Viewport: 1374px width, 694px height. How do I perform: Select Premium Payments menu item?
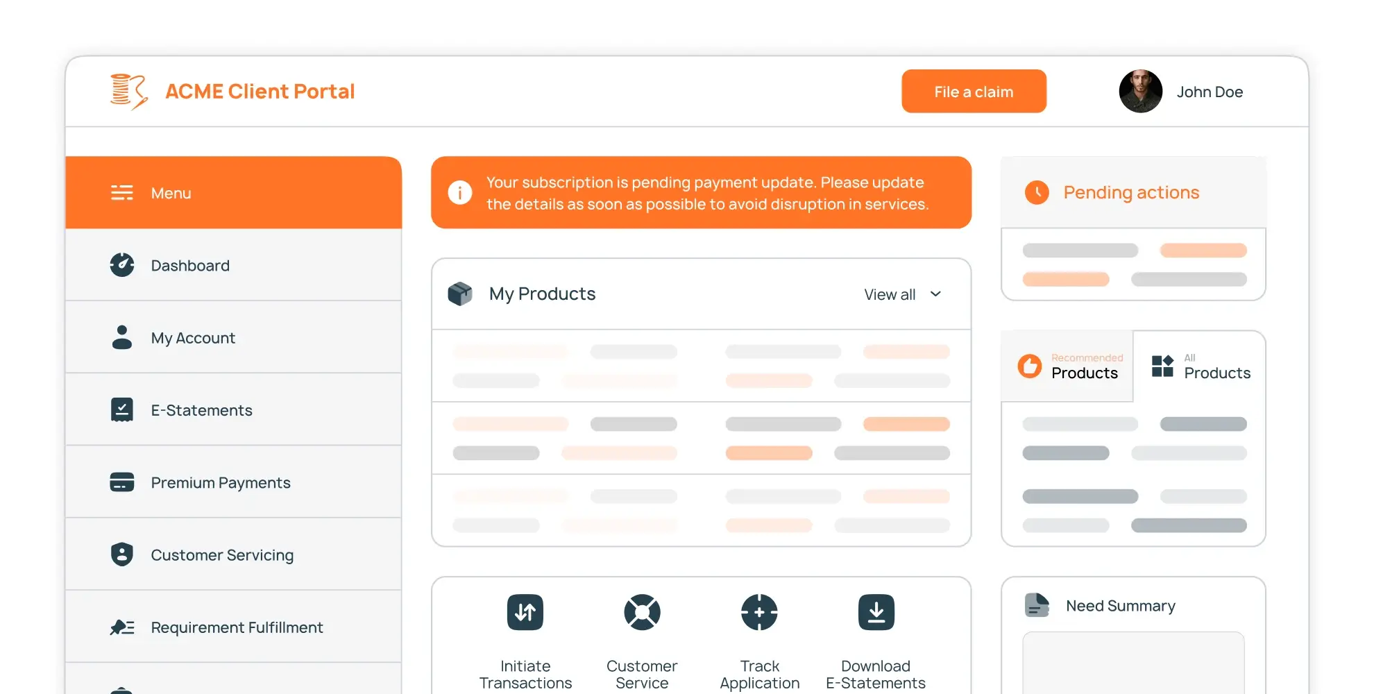pyautogui.click(x=234, y=482)
